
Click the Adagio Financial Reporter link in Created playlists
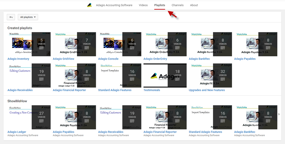click(69, 90)
